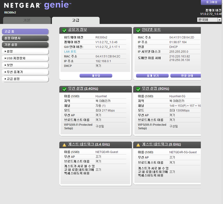Click the LAN 포트 label

(x=70, y=52)
